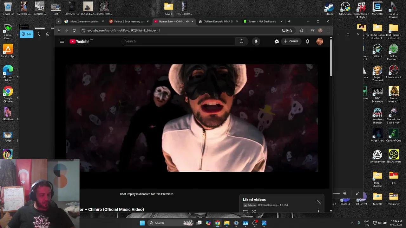Open Steam desktop shortcut
406x228 pixels.
329,9
